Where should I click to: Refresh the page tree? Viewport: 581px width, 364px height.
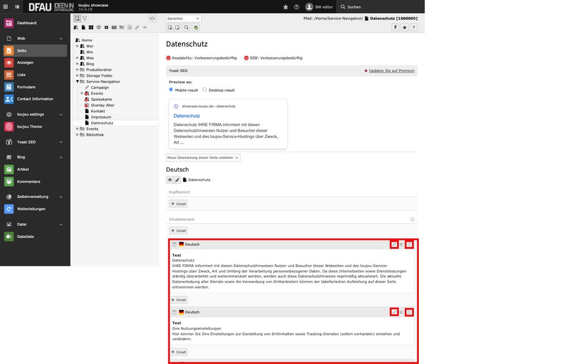pyautogui.click(x=152, y=19)
